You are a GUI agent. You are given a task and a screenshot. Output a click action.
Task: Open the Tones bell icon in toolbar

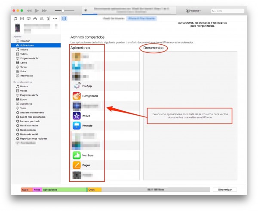(42, 18)
